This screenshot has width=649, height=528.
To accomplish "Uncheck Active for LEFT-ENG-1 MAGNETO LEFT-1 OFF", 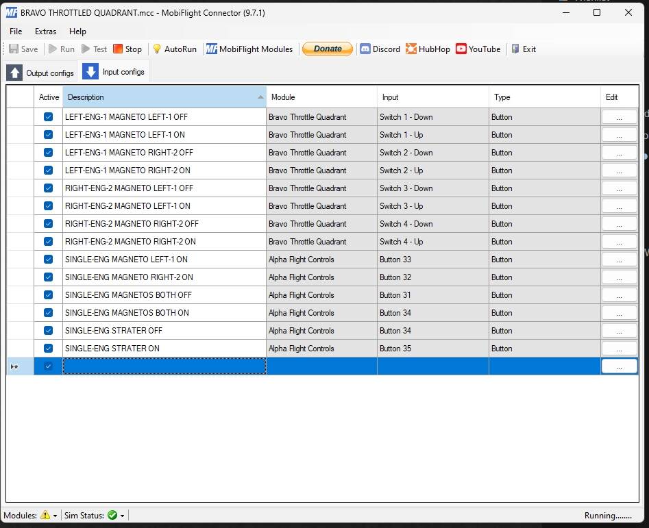I will point(47,117).
